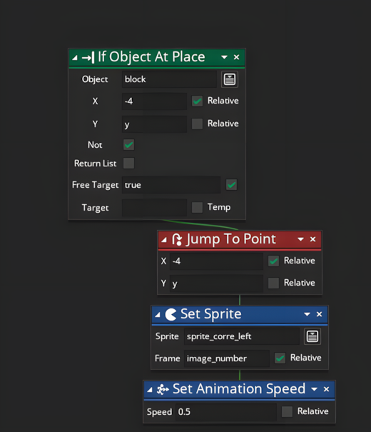
Task: Open sprite picker beside sprite_corre_left
Action: coord(312,336)
